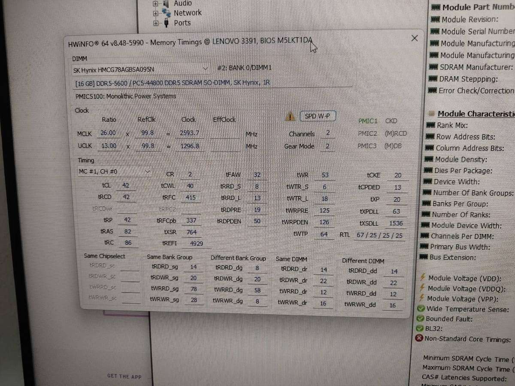The height and width of the screenshot is (386, 515).
Task: Click the #2: BANK 0/DIMM1 label
Action: 244,68
